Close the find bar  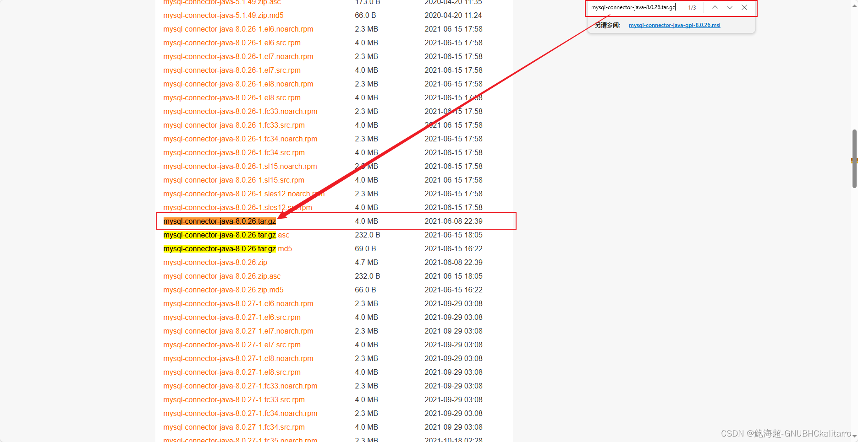coord(744,7)
